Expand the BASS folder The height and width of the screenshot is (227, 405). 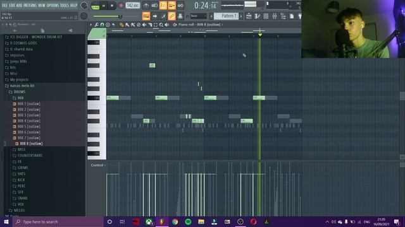coord(21,149)
